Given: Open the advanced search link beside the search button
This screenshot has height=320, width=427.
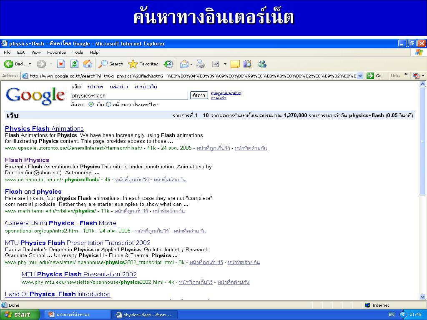Looking at the screenshot, I should (x=226, y=93).
